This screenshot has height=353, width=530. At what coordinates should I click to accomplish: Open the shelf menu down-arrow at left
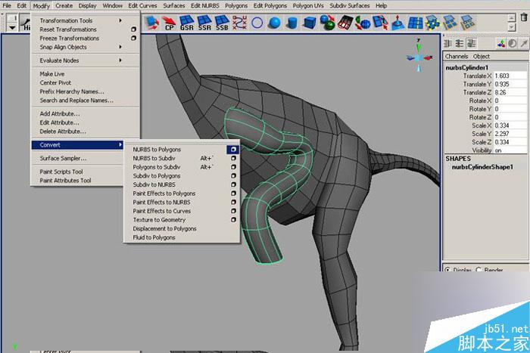coord(12,27)
